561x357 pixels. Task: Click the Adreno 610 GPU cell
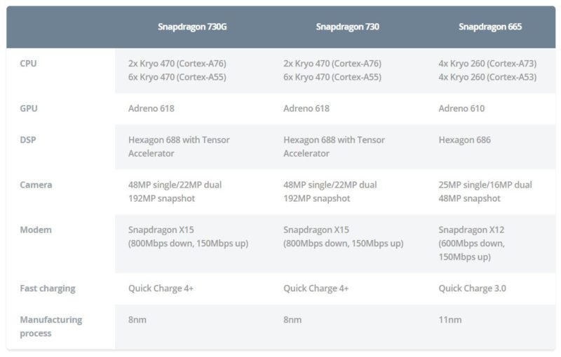click(461, 108)
